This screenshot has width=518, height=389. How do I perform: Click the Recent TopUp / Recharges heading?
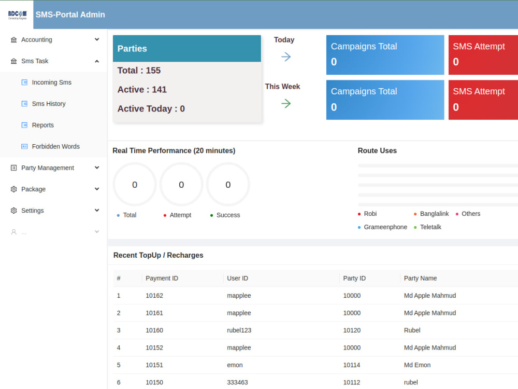click(x=158, y=255)
